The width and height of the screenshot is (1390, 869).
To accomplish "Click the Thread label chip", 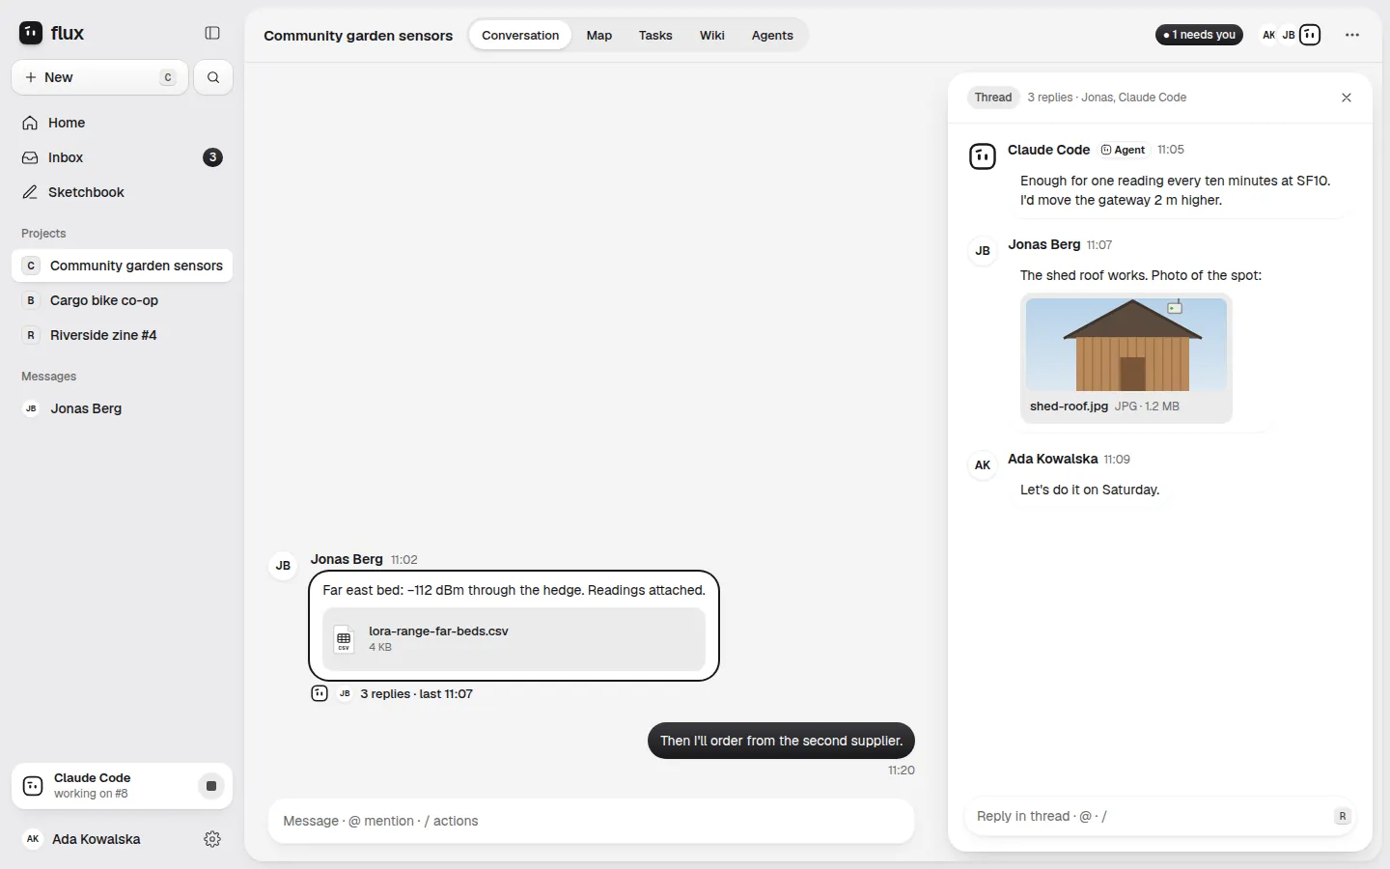I will (993, 98).
